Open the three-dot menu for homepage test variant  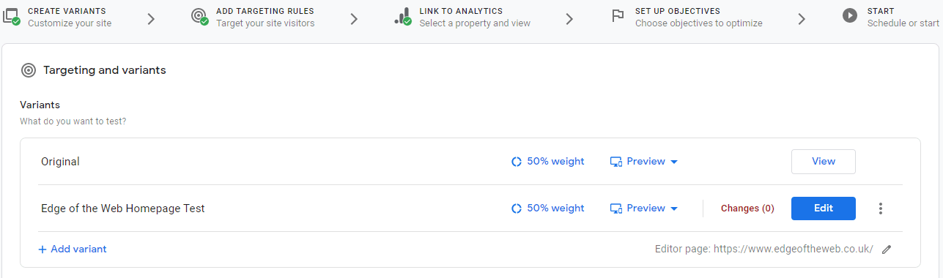(x=881, y=209)
